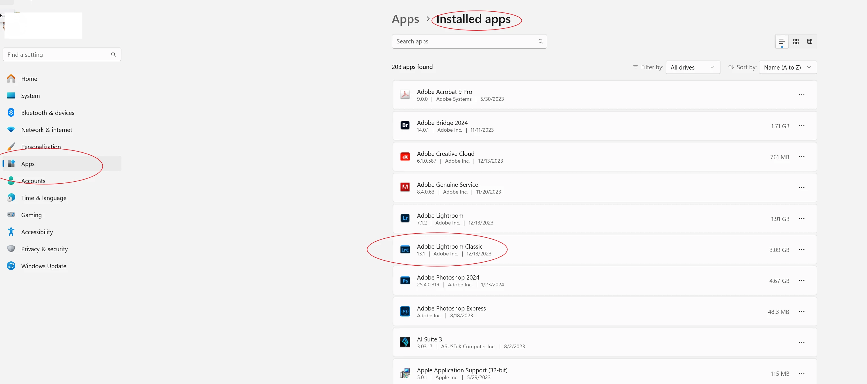Open more options for AI Suite 3

click(x=801, y=343)
